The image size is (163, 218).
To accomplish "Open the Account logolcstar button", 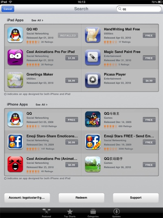I will coord(27,198).
